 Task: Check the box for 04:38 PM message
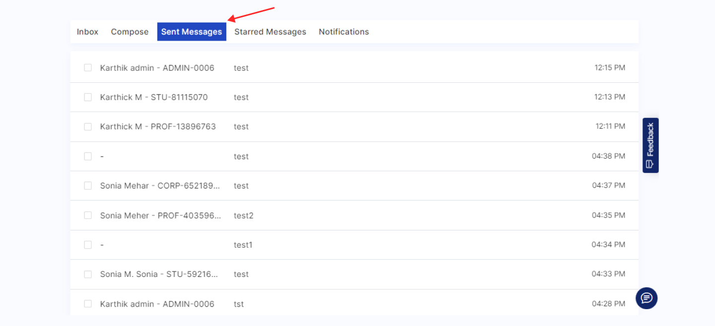pos(88,157)
